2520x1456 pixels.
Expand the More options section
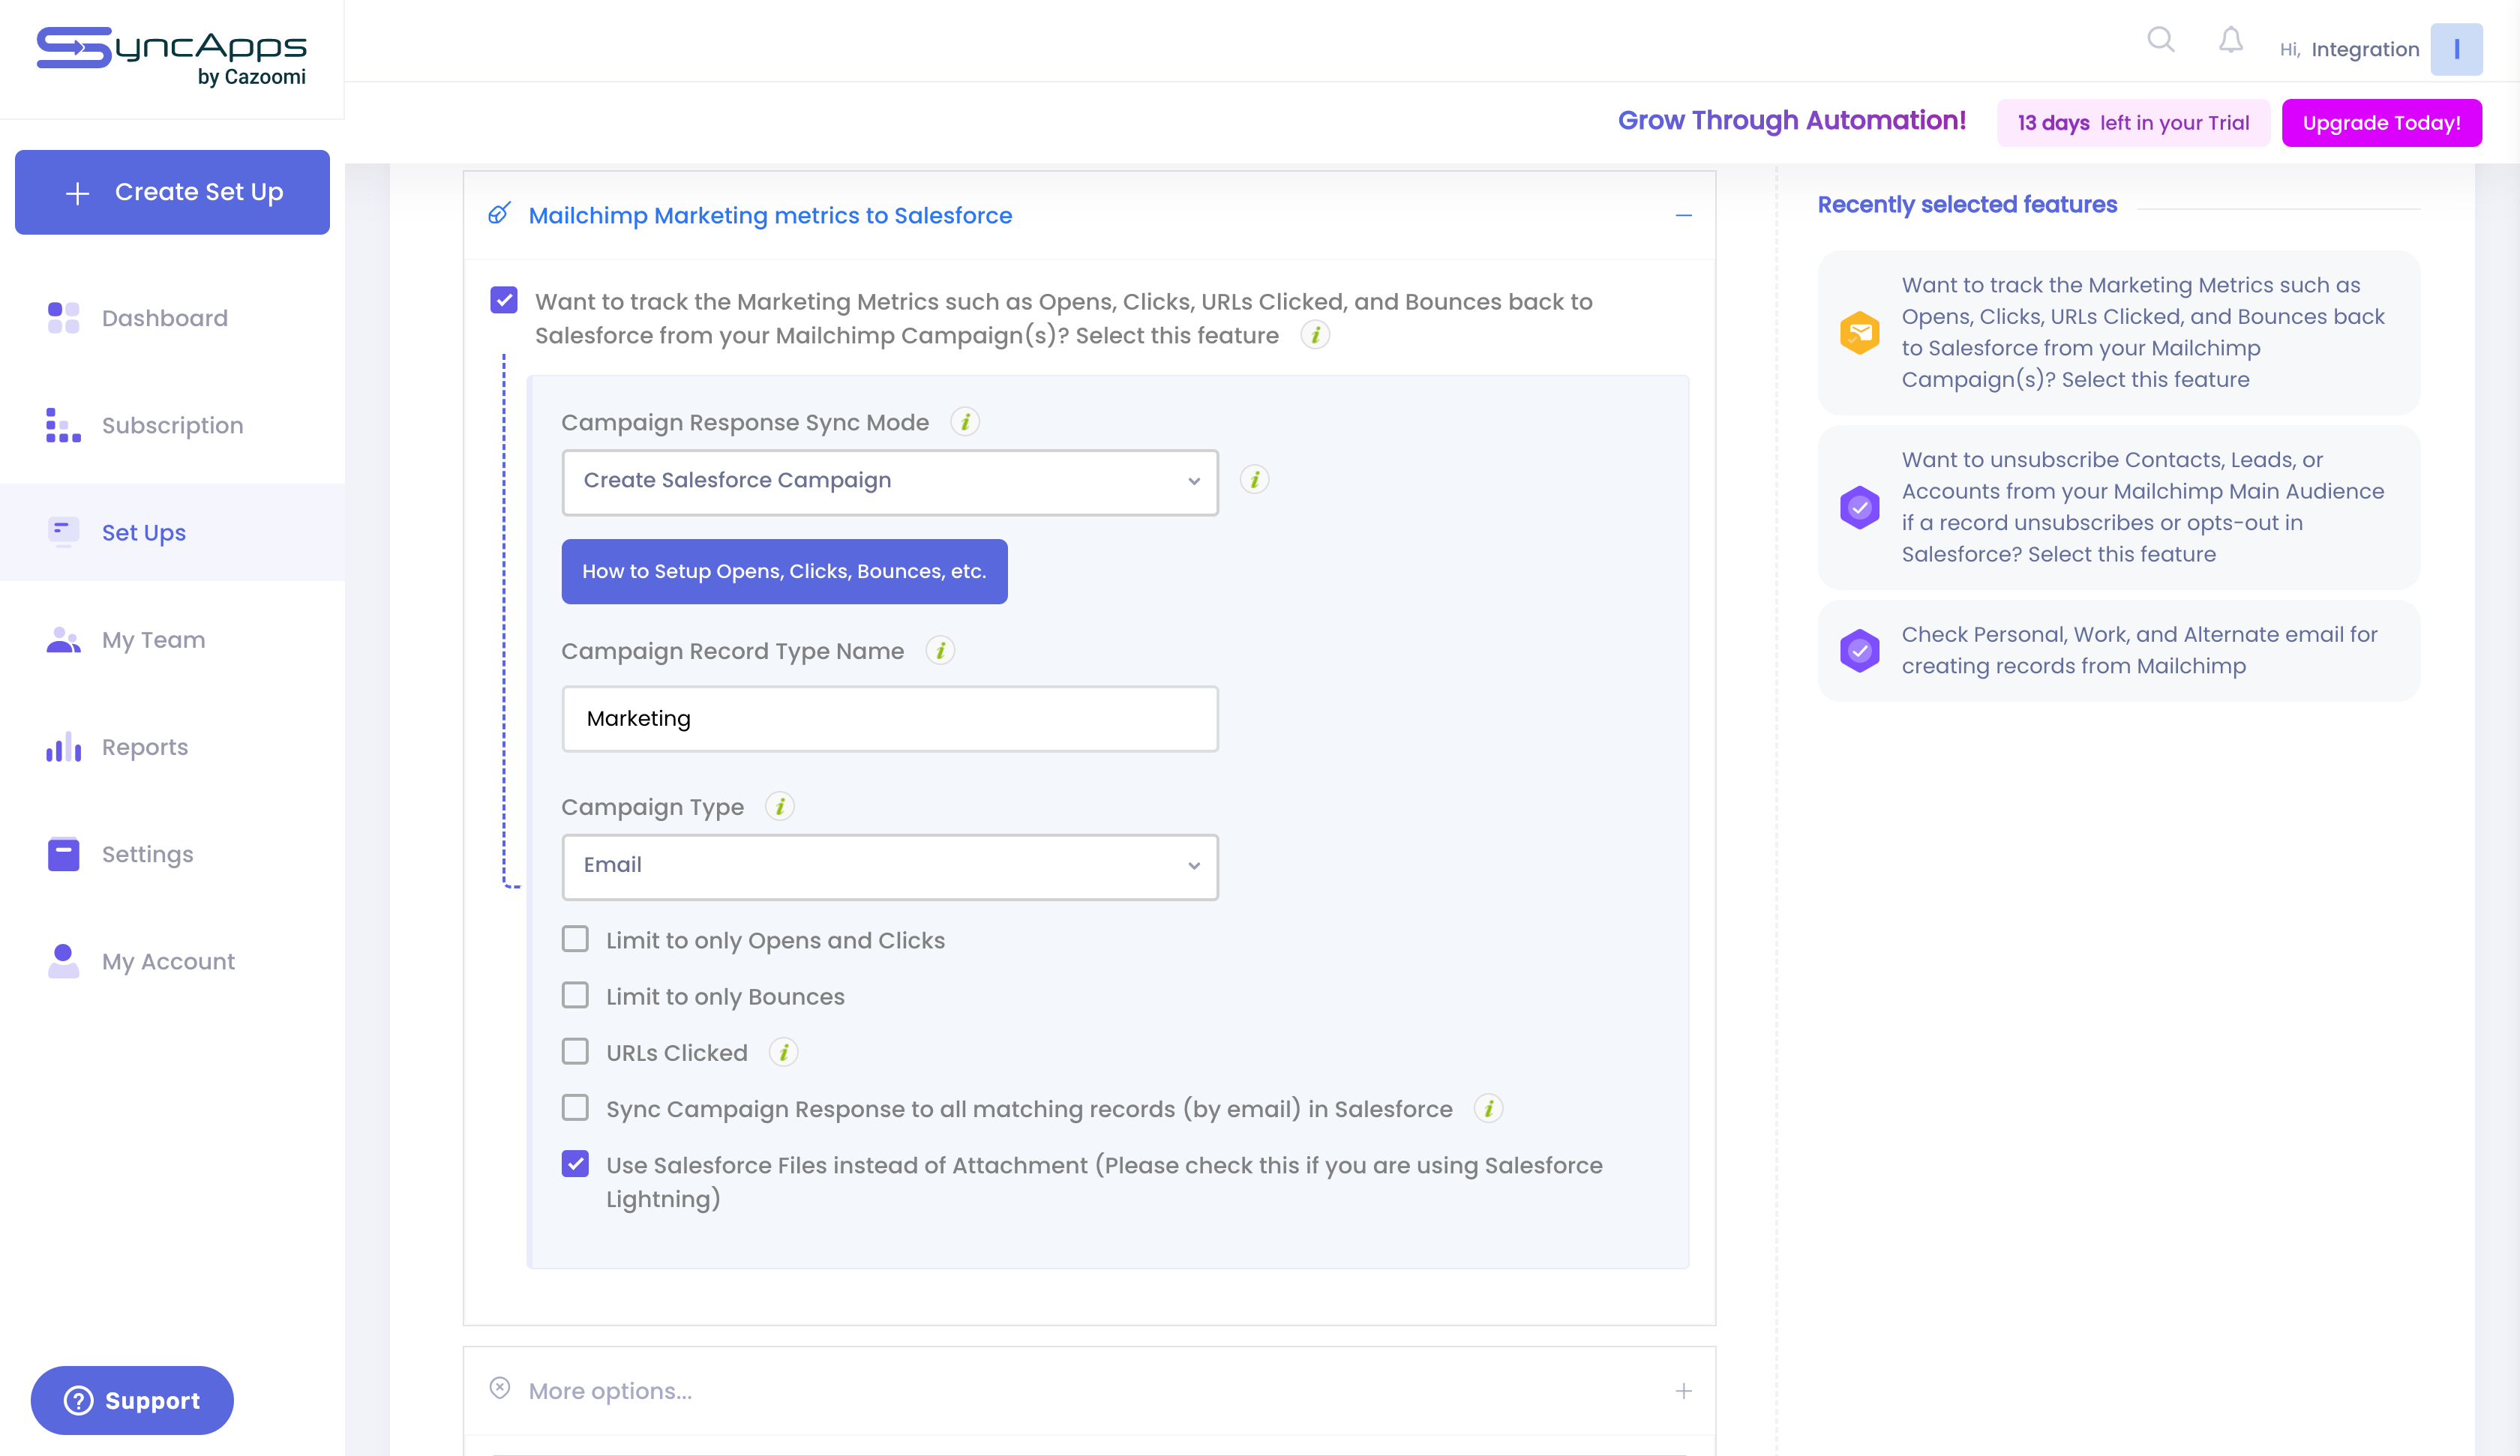coord(1684,1391)
